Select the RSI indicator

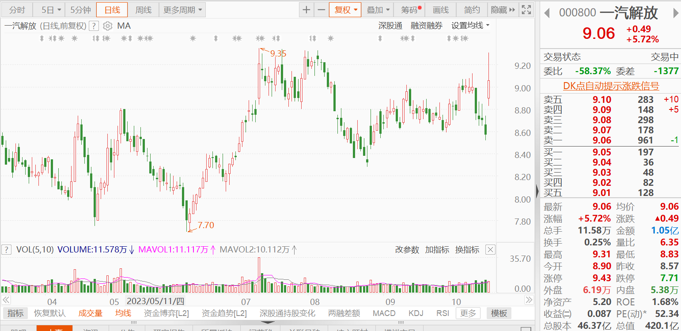pyautogui.click(x=443, y=313)
